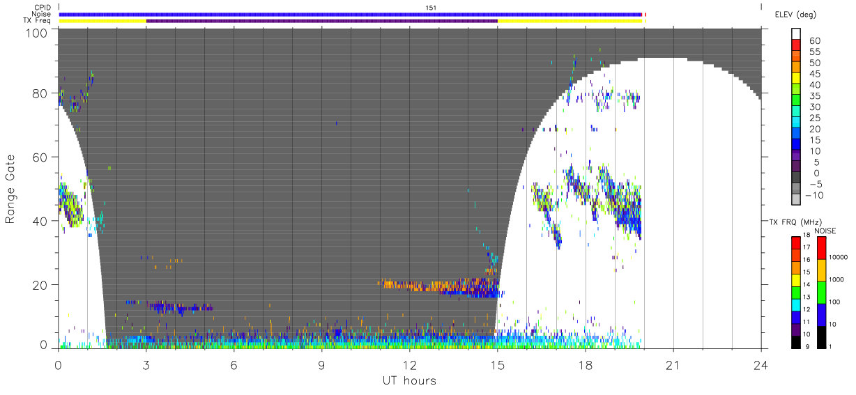
Task: Click the "ELEV (deg)" colorbar title
Action: [x=795, y=14]
